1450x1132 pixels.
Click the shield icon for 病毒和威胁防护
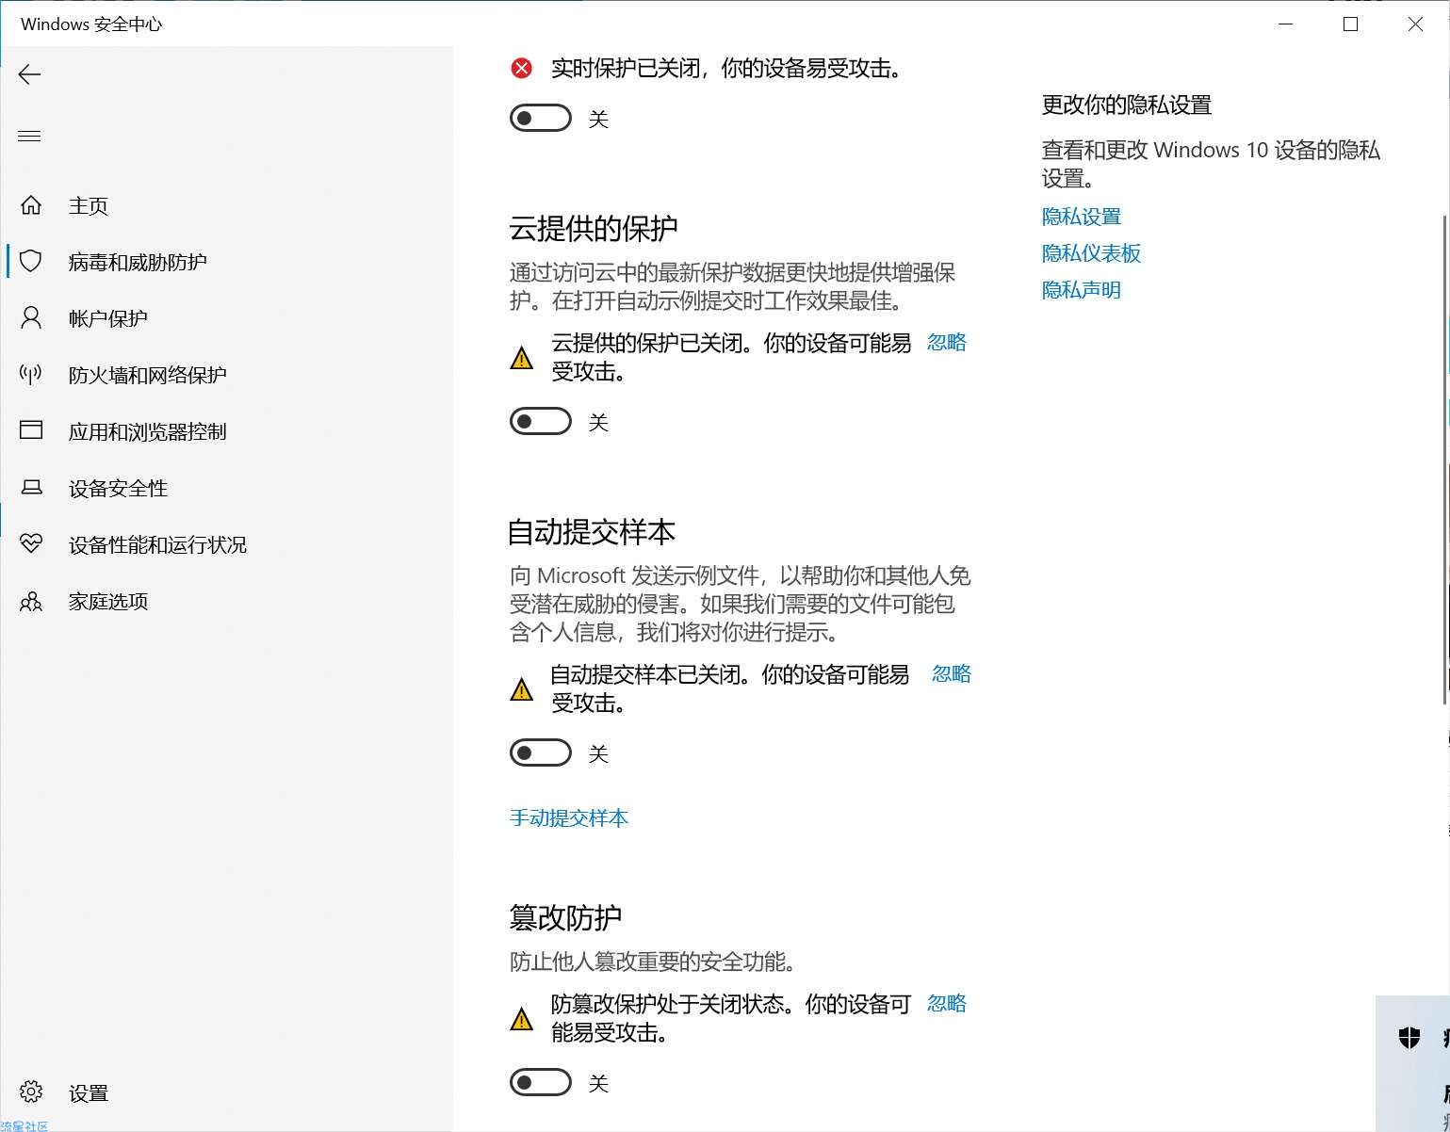tap(31, 261)
